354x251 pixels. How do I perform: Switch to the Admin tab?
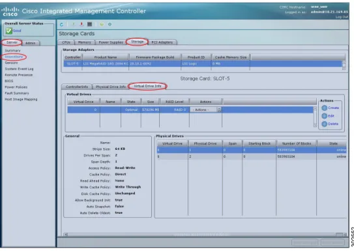tap(30, 43)
